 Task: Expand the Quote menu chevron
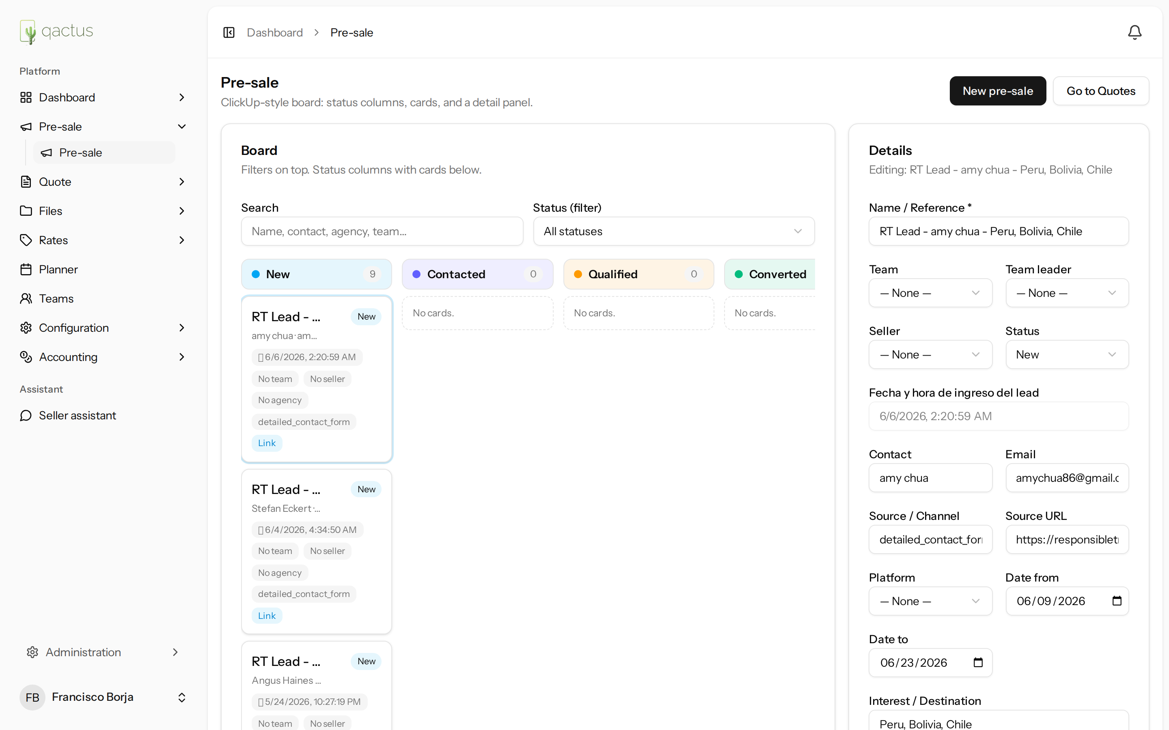(181, 182)
